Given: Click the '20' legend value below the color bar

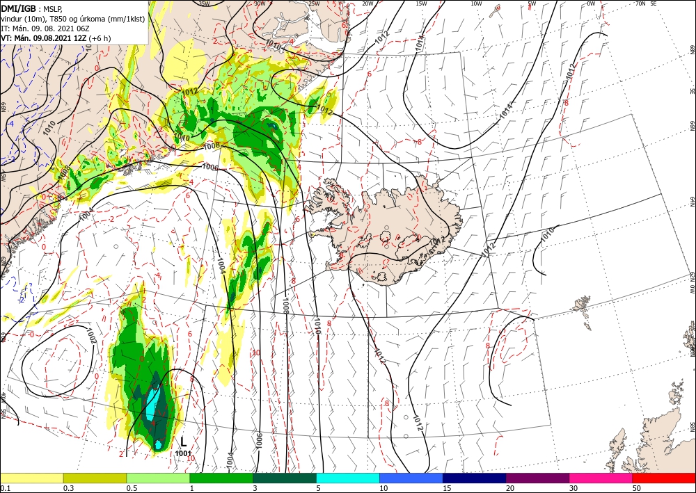Looking at the screenshot, I should pos(510,488).
